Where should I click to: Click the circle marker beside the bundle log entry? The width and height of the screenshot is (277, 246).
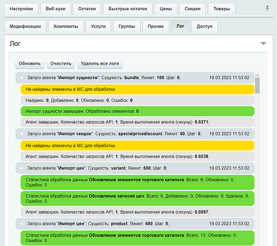[21, 78]
